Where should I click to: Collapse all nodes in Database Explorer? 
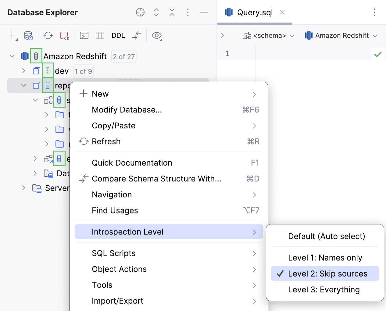[172, 12]
